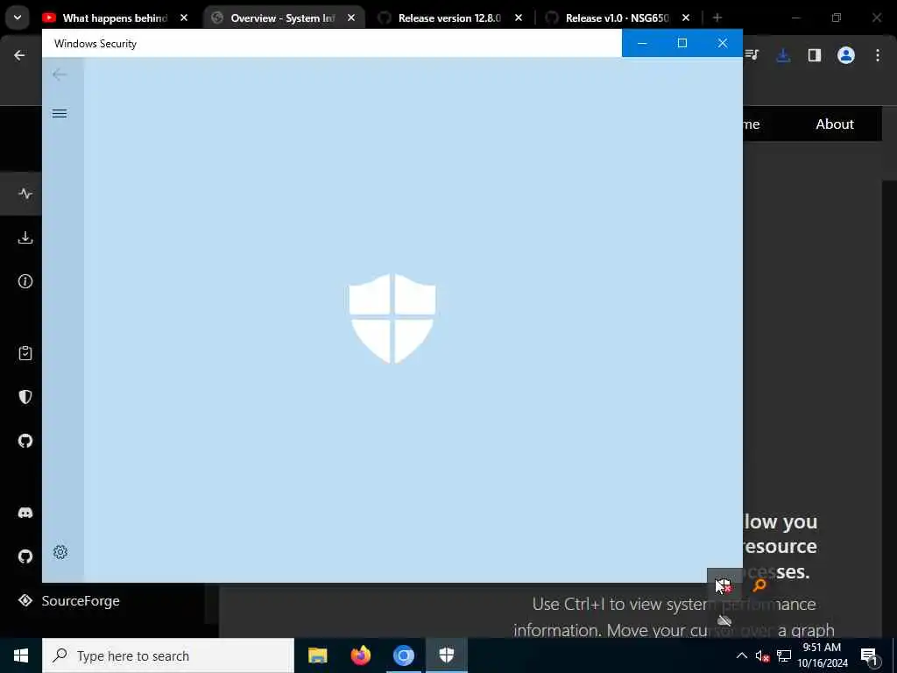Screen dimensions: 897x673
Task: Open the Chrome profile menu
Action: coord(845,55)
